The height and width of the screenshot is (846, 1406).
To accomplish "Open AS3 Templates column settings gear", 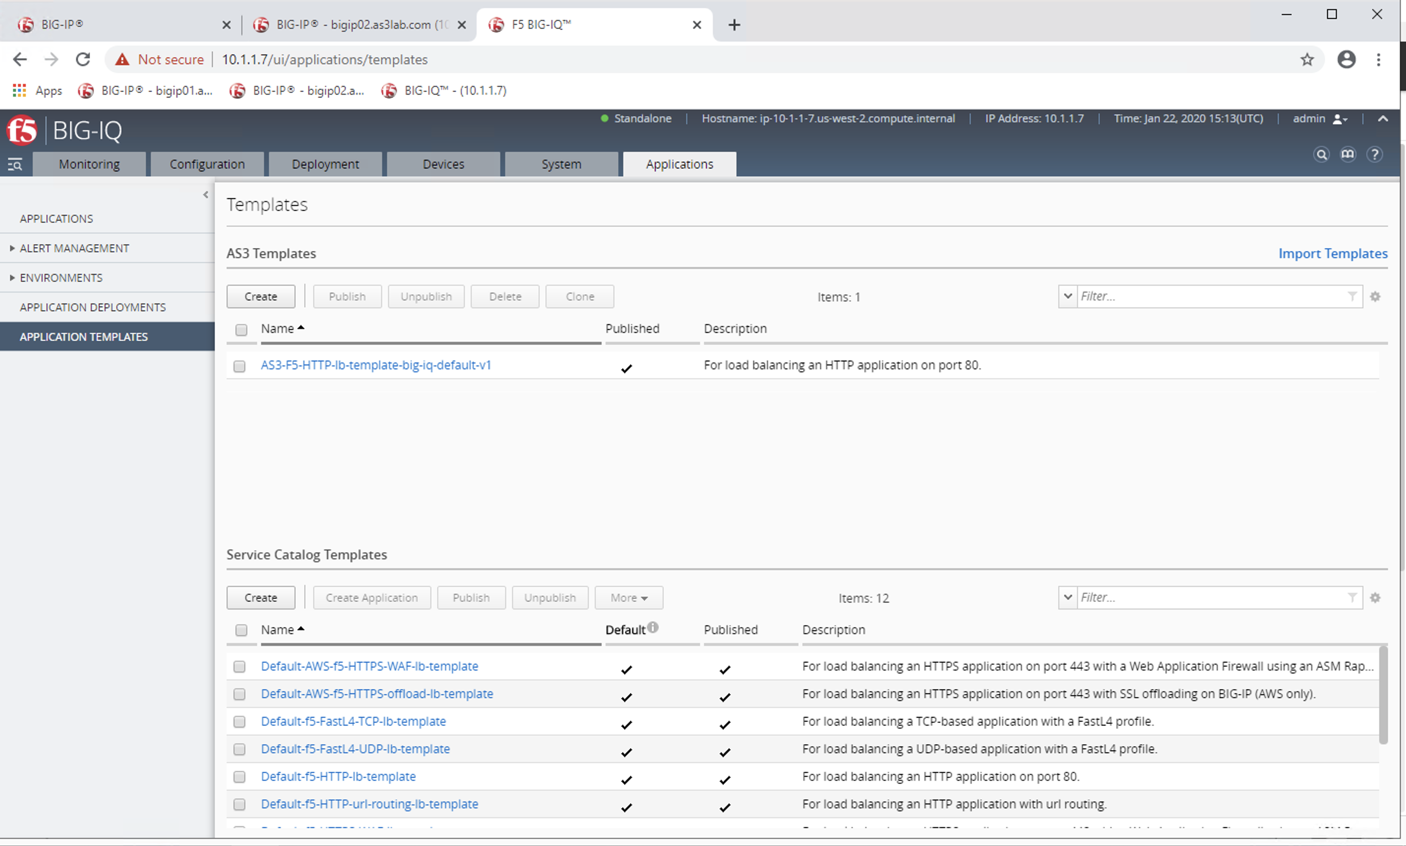I will pyautogui.click(x=1375, y=296).
